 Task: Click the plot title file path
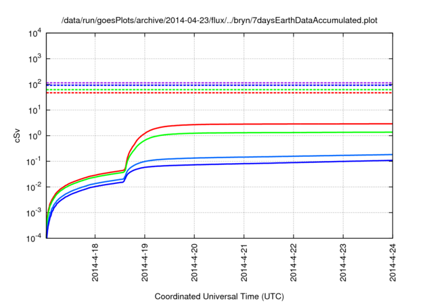click(x=219, y=20)
